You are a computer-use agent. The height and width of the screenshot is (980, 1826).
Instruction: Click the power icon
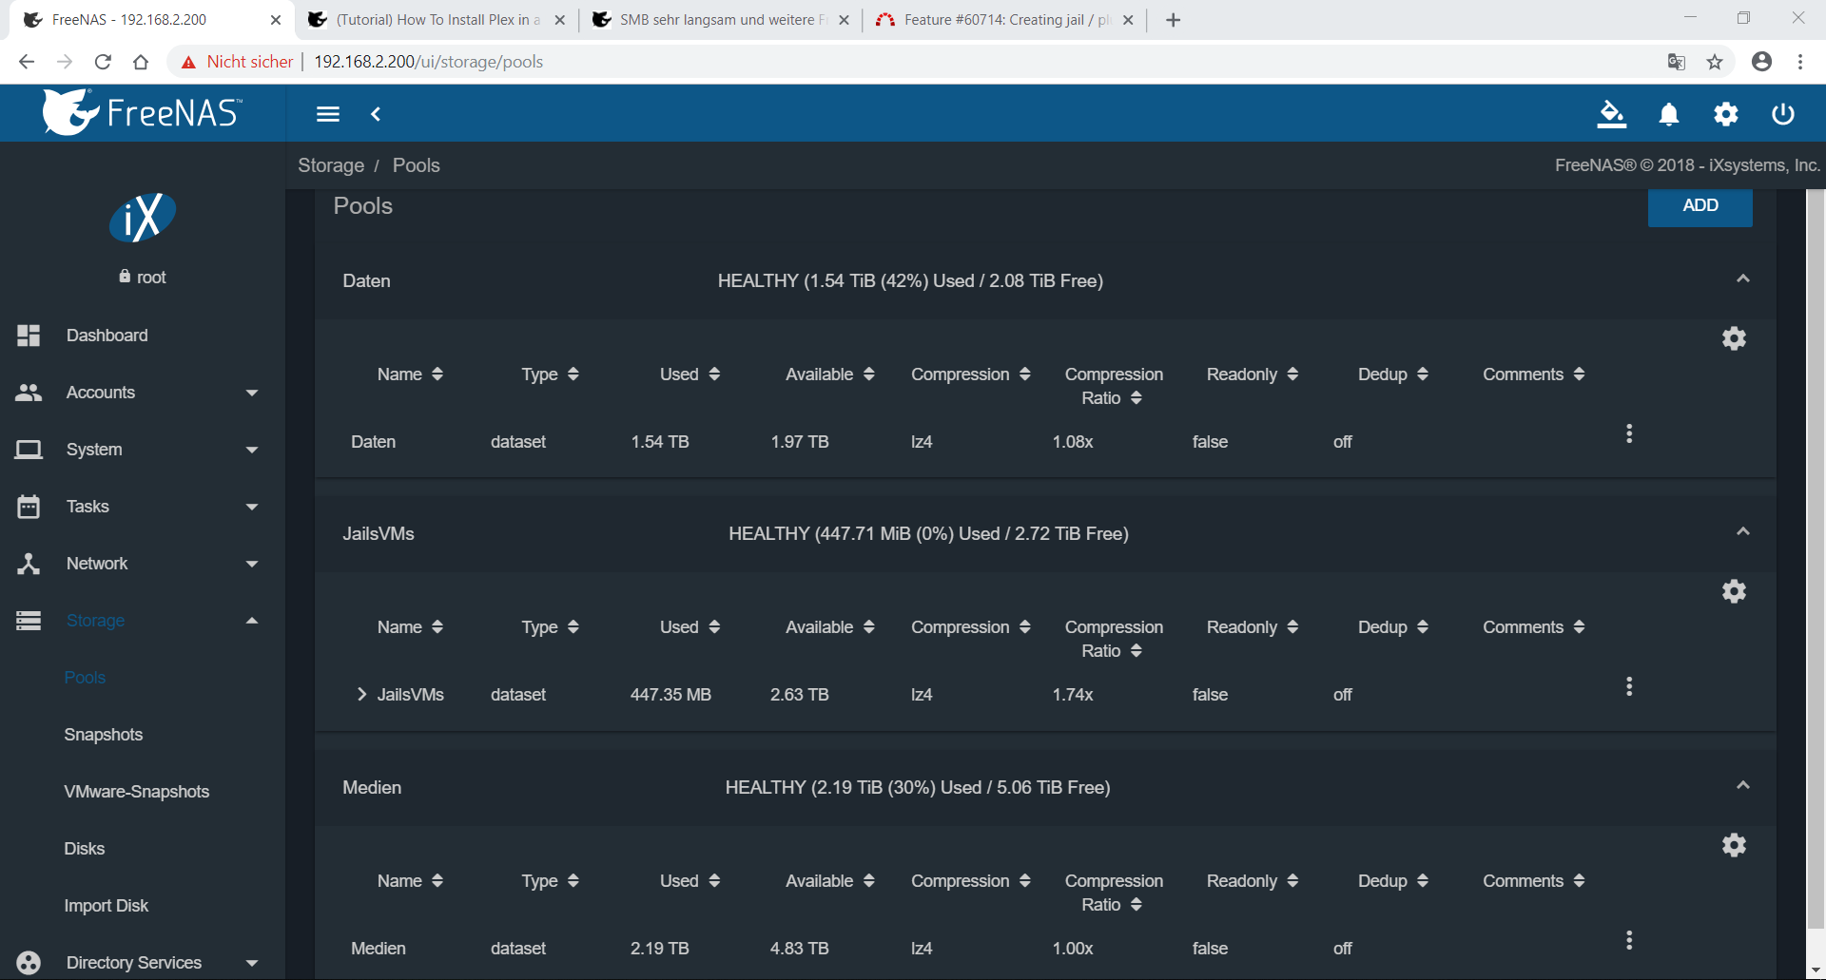pyautogui.click(x=1783, y=114)
